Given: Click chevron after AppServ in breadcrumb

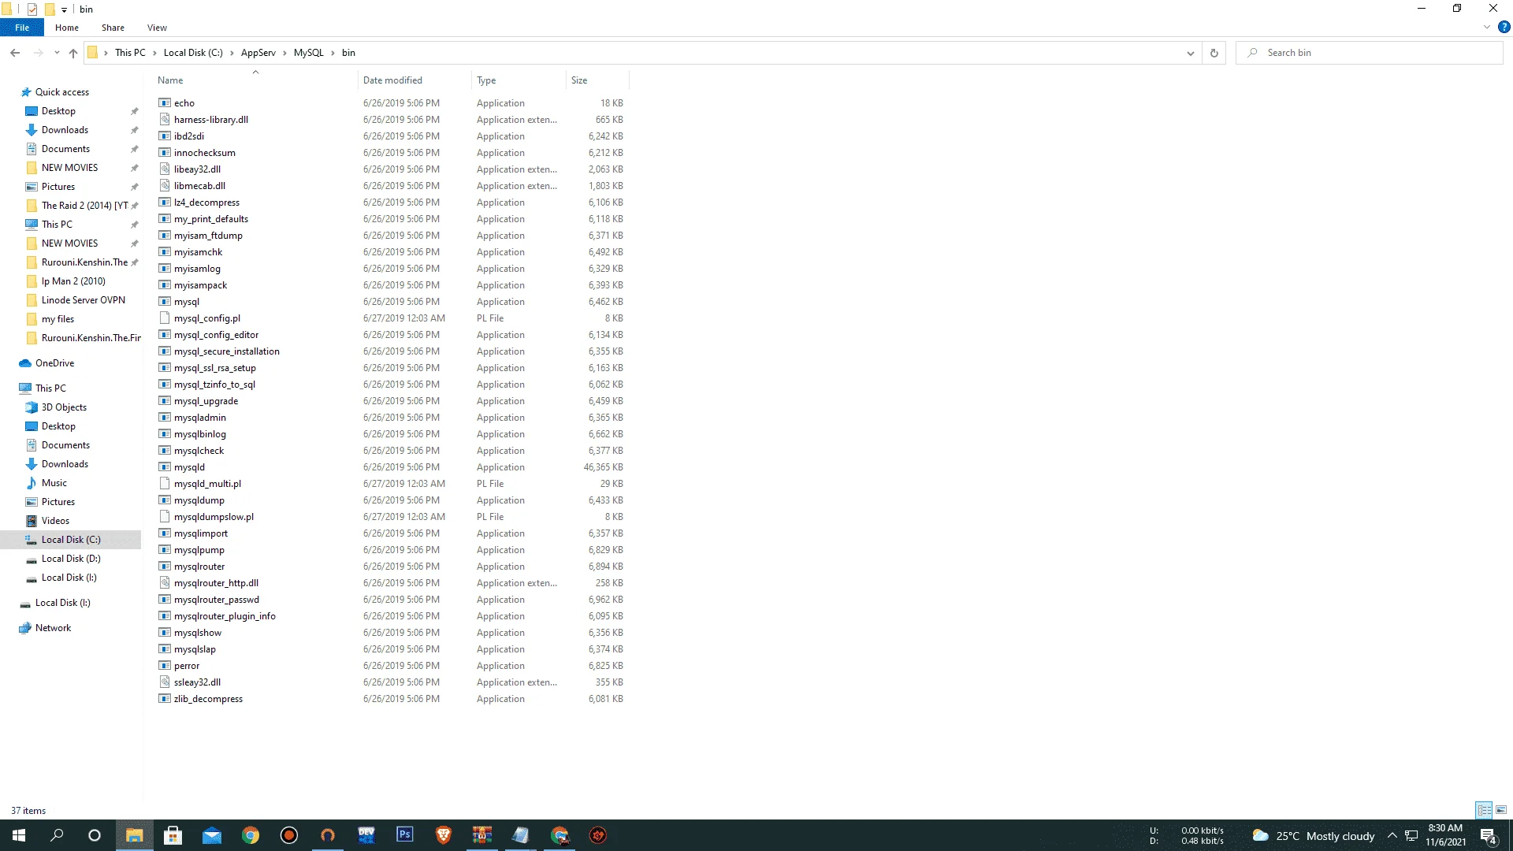Looking at the screenshot, I should (284, 53).
